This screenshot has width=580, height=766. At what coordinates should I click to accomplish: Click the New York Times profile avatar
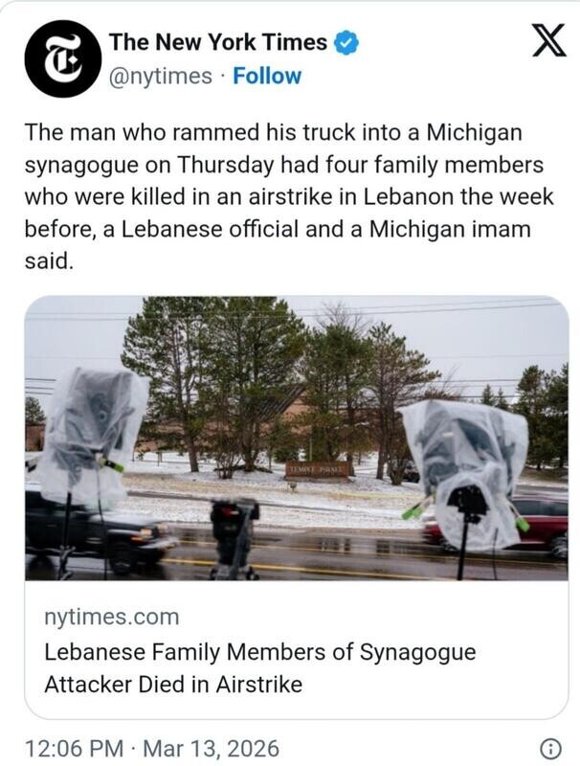coord(63,59)
